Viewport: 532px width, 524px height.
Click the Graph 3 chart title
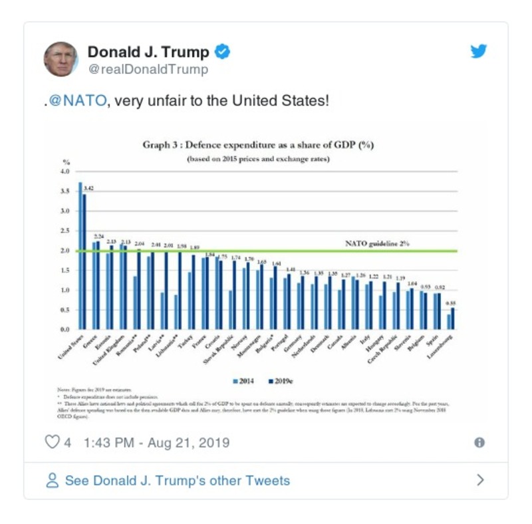click(265, 142)
